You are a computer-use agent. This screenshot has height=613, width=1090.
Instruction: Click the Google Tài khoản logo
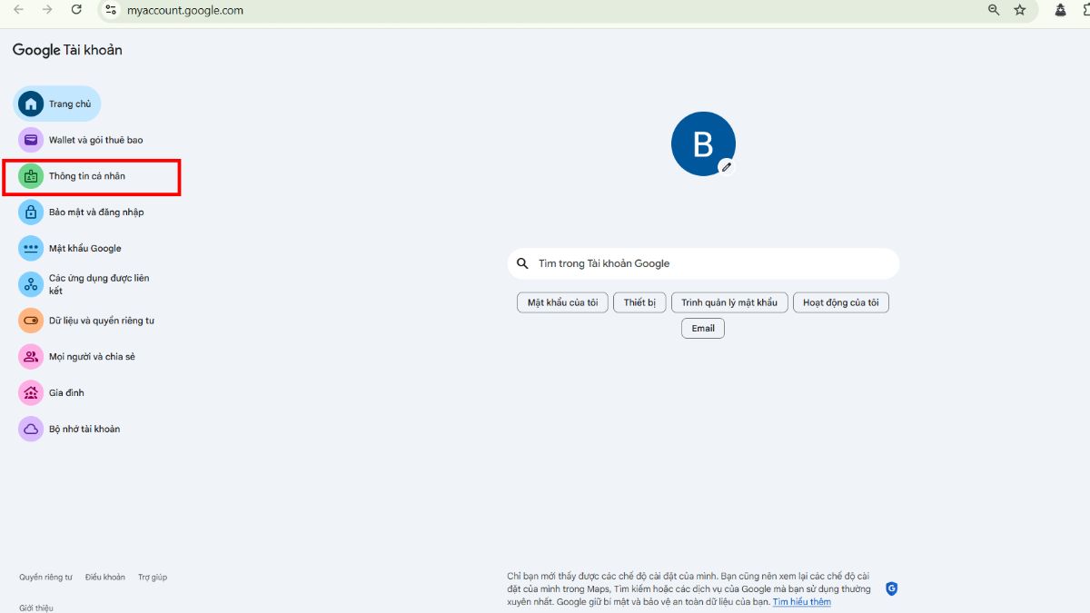[67, 50]
